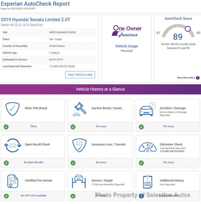The image size is (201, 204).
Task: Click the Odometer Check gauge icon
Action: coord(148,147)
